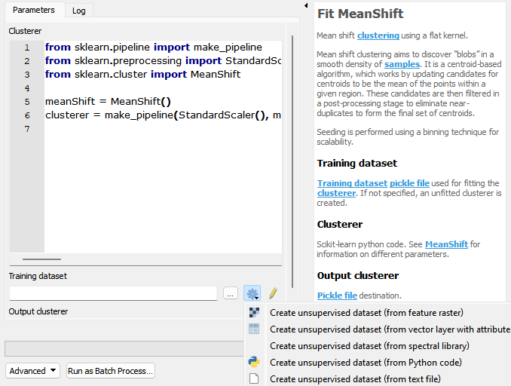The image size is (511, 386).
Task: Click the gear icon beside Training dataset
Action: [252, 293]
